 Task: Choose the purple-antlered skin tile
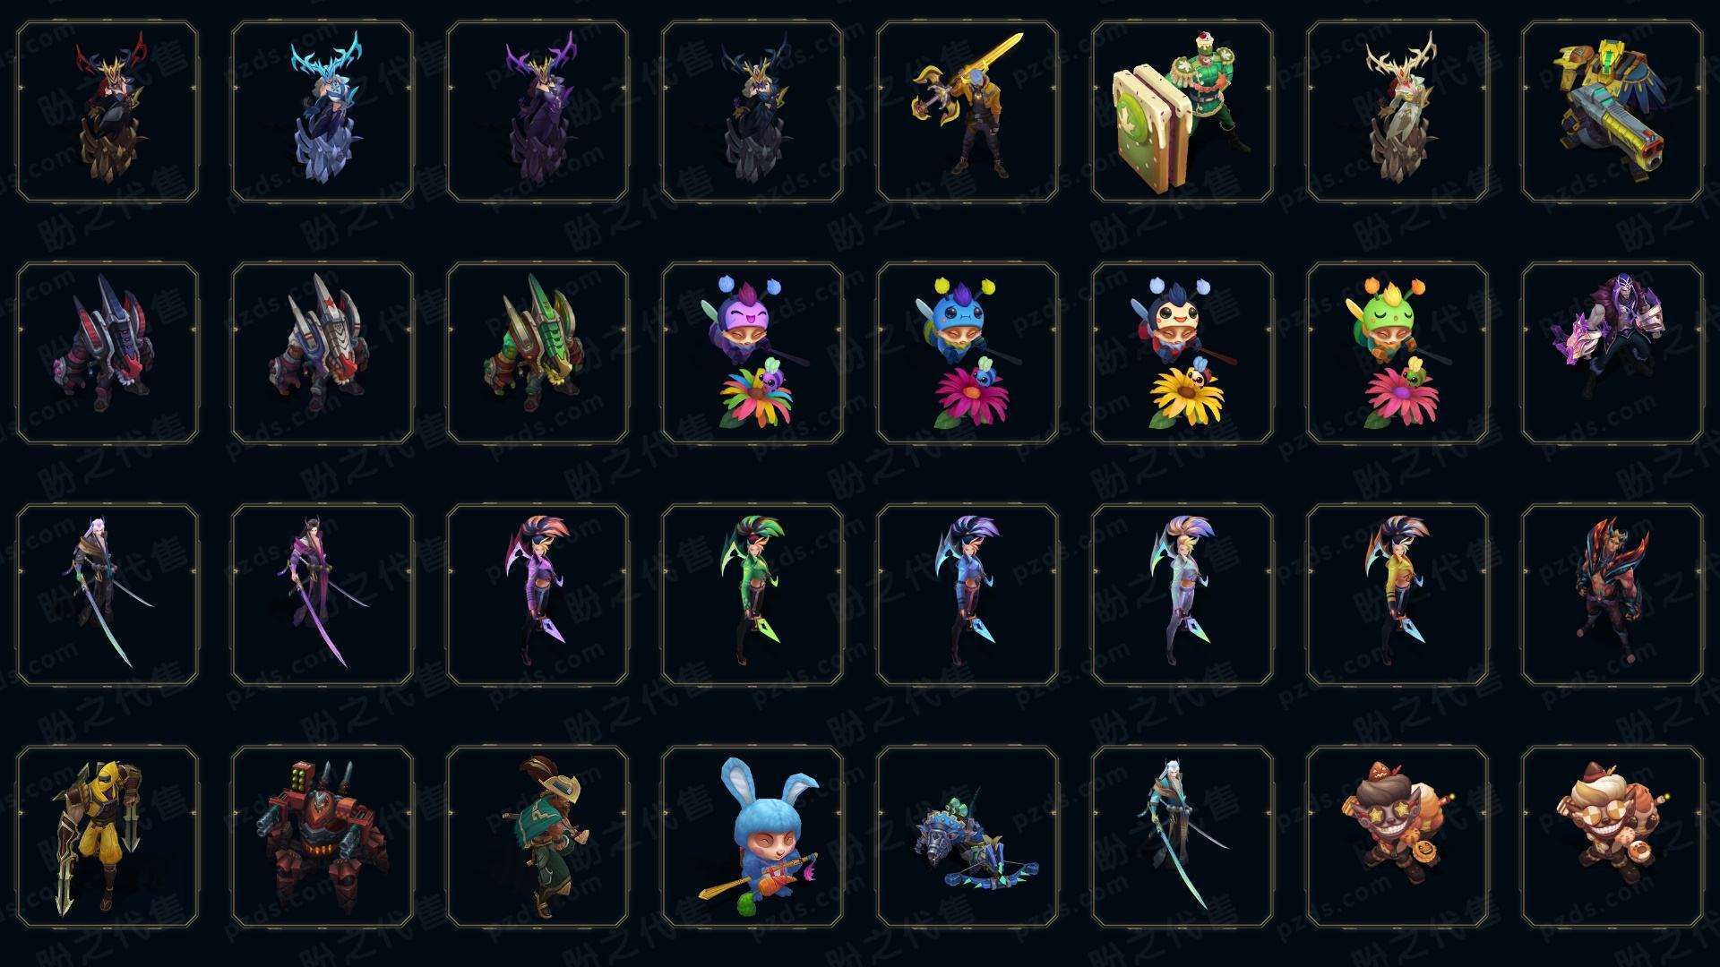pyautogui.click(x=537, y=111)
